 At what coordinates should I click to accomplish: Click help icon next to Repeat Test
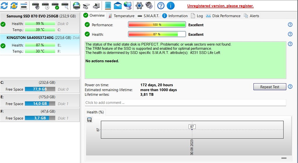click(x=290, y=86)
